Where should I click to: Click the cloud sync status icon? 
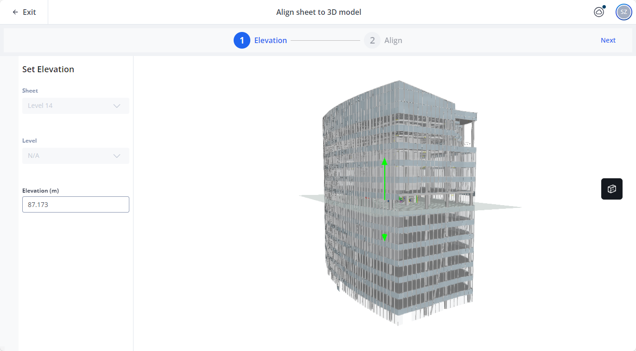click(x=598, y=13)
